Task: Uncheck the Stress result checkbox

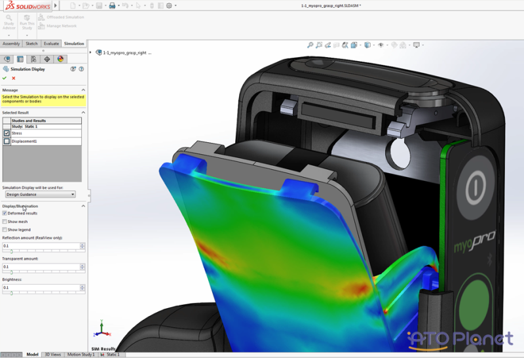Action: [x=7, y=133]
